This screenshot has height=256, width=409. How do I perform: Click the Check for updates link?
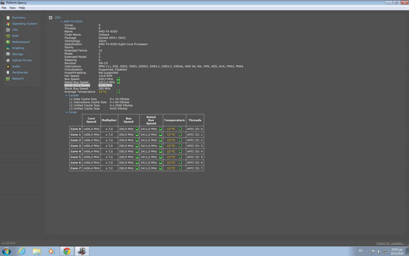click(391, 243)
